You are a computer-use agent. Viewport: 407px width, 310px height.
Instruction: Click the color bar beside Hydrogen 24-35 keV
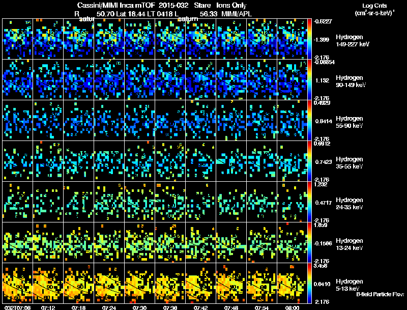[309, 202]
